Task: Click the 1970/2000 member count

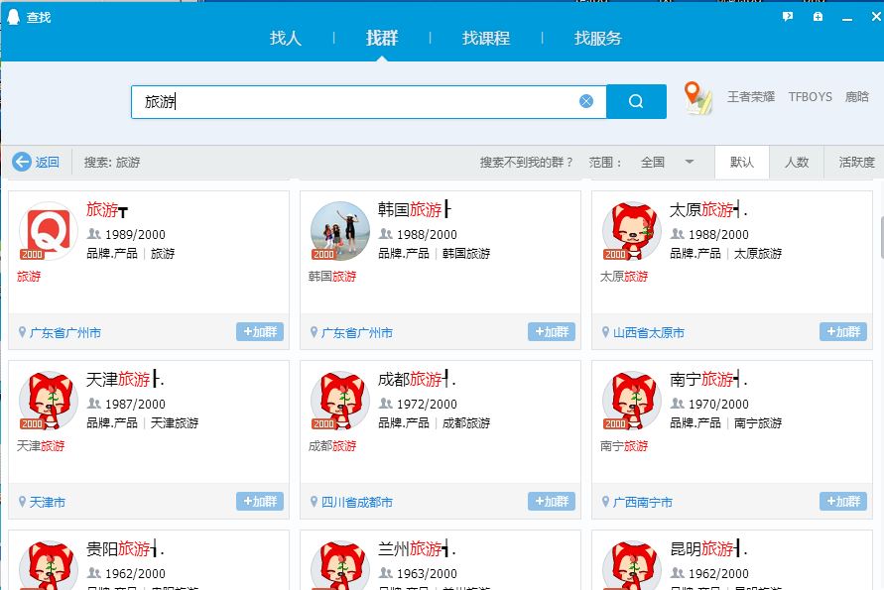Action: pyautogui.click(x=719, y=404)
